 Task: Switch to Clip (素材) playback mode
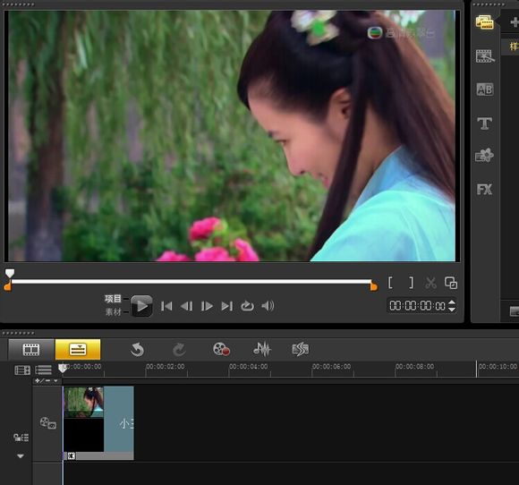114,312
